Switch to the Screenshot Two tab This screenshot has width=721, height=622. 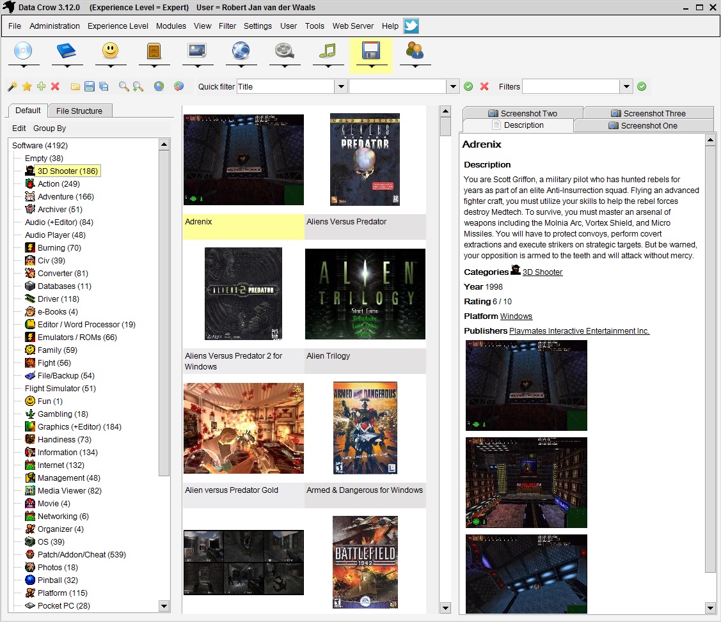523,113
